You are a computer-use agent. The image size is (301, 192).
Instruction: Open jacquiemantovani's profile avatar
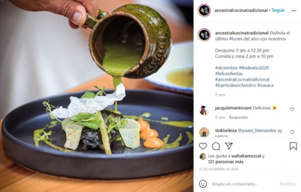(204, 110)
